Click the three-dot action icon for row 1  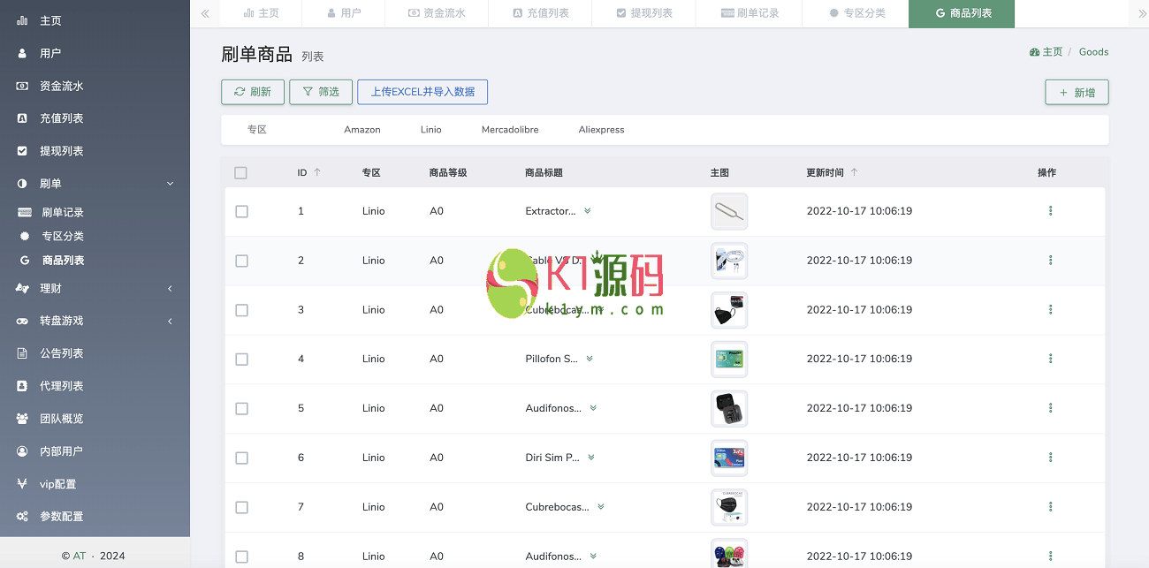click(x=1050, y=211)
